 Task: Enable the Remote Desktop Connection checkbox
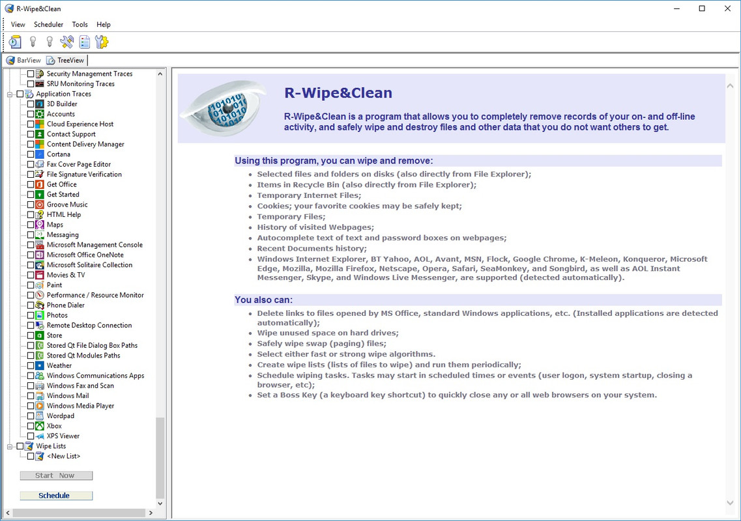tap(30, 326)
